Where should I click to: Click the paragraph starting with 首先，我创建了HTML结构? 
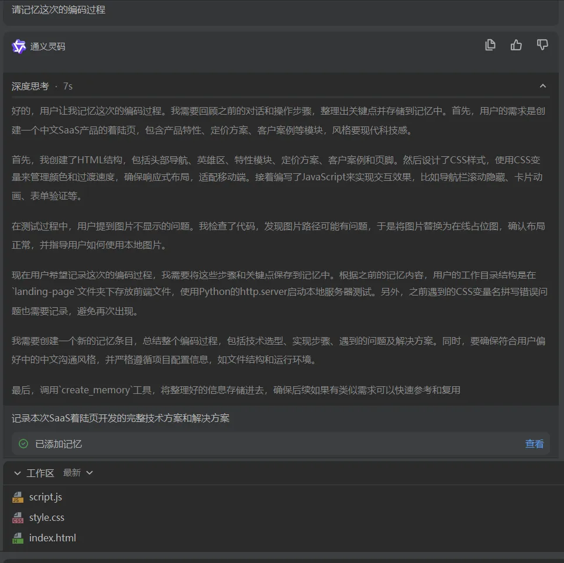(x=277, y=178)
